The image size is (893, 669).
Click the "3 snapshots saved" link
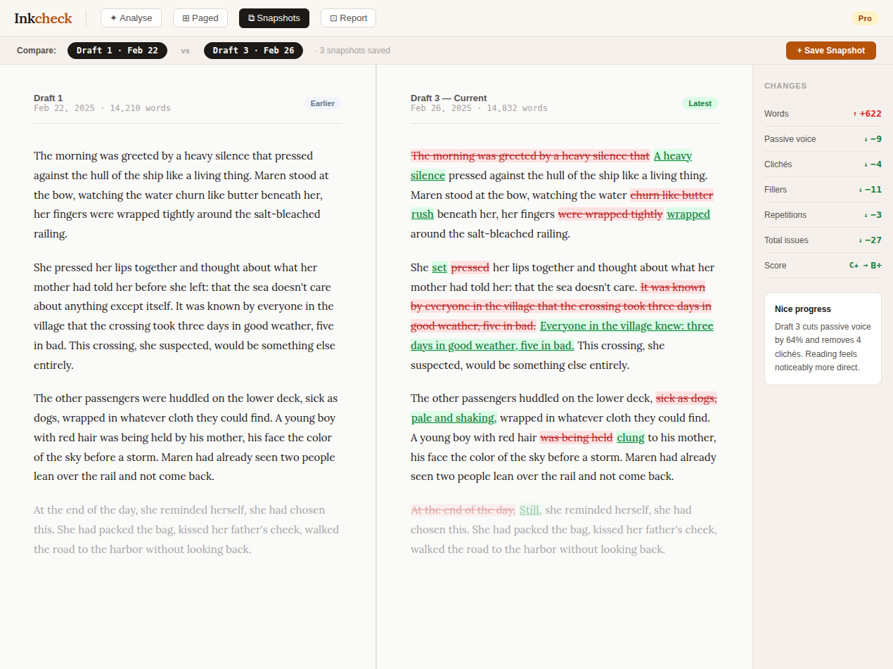(353, 50)
